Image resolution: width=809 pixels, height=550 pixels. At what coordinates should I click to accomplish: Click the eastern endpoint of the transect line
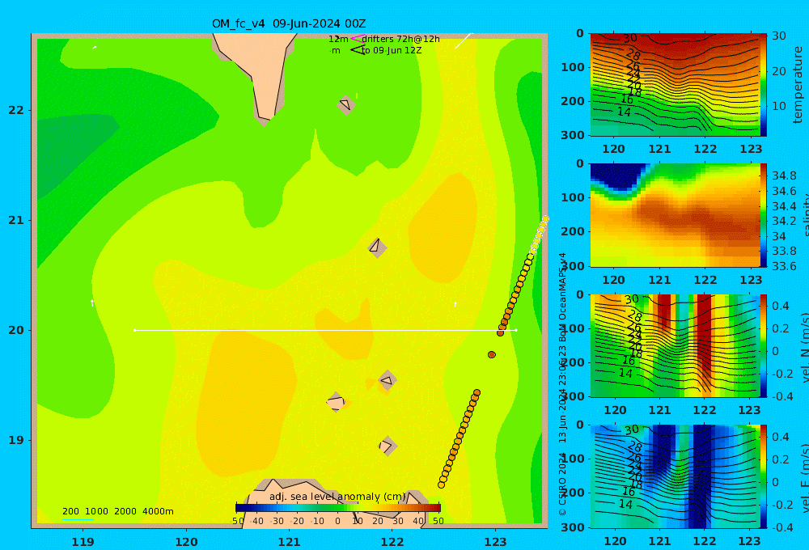(x=516, y=330)
